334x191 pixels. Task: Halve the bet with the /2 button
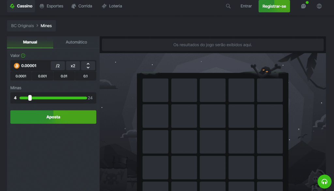[58, 66]
